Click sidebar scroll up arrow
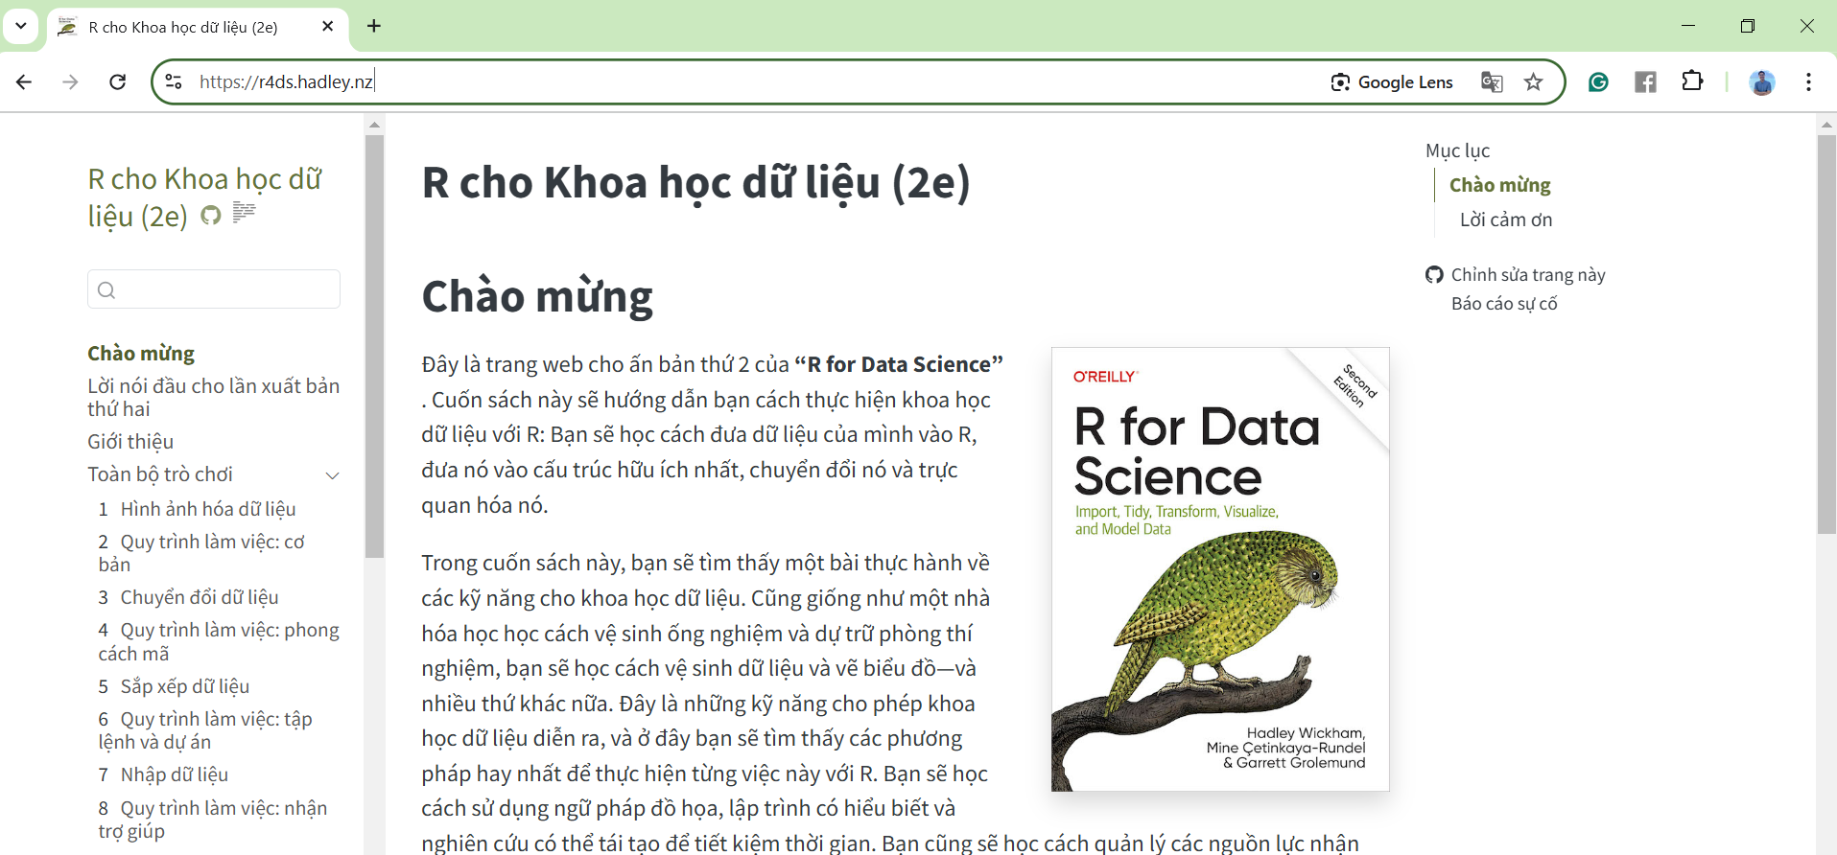The image size is (1837, 855). point(374,125)
